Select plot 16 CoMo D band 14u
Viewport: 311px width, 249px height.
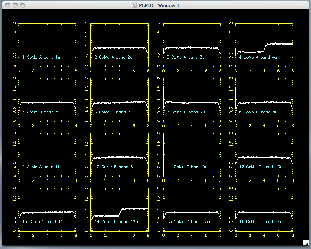tap(264, 209)
